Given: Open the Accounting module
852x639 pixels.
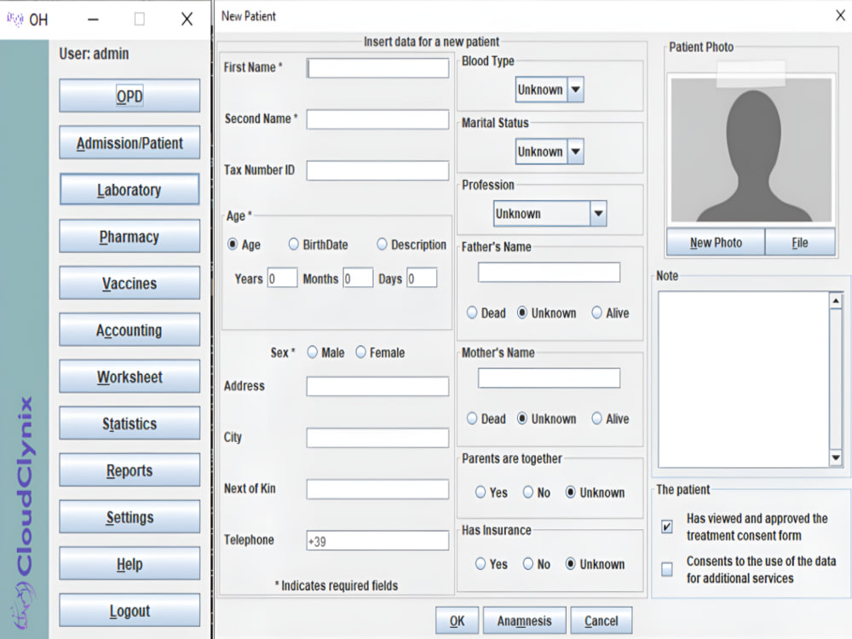Looking at the screenshot, I should pyautogui.click(x=130, y=330).
